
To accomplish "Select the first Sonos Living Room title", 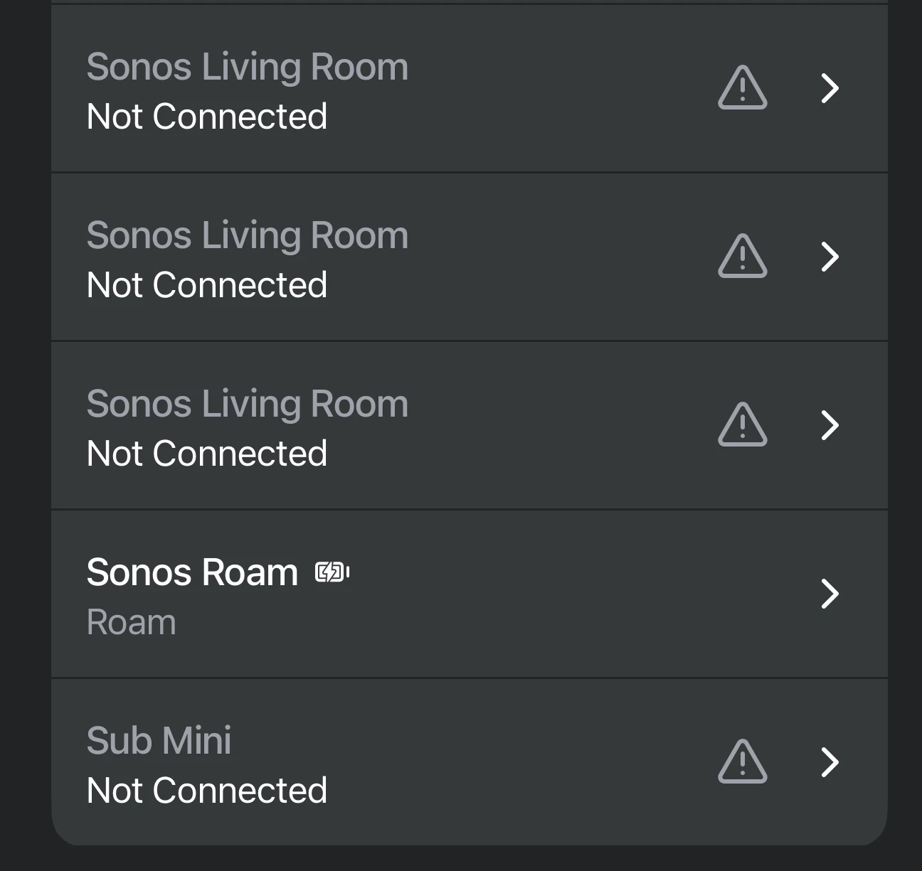I will 248,68.
